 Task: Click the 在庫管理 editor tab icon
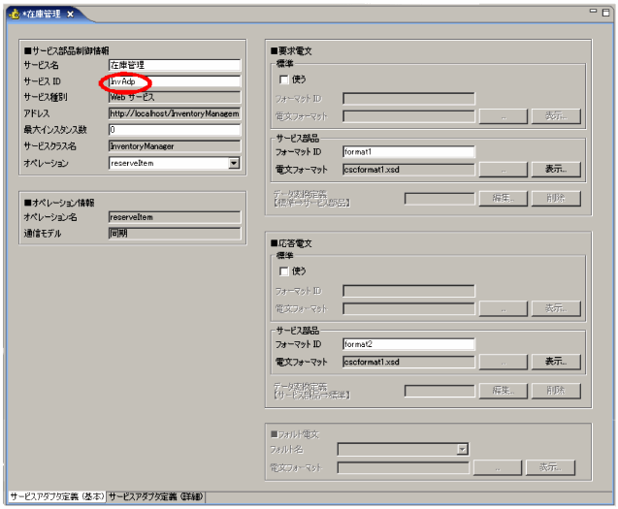click(x=15, y=15)
